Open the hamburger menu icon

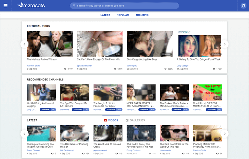pyautogui.click(x=5, y=6)
